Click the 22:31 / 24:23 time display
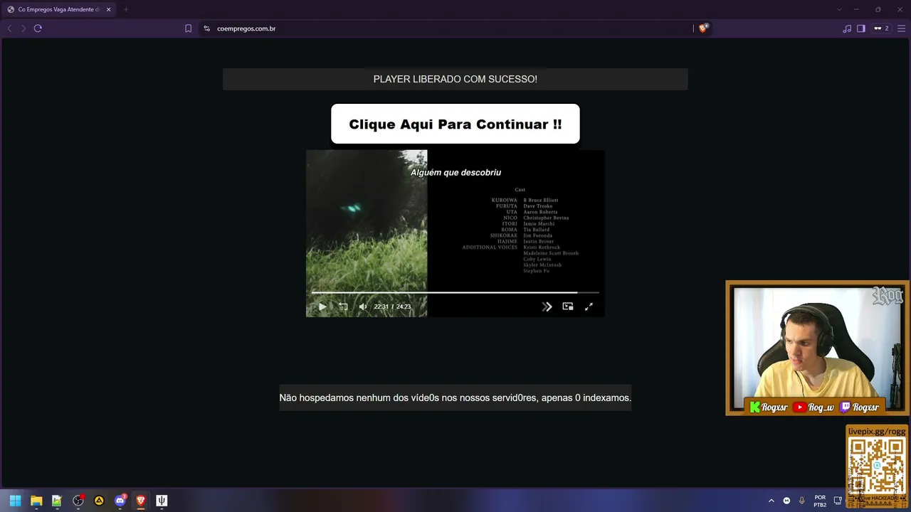Viewport: 911px width, 512px height. click(392, 306)
